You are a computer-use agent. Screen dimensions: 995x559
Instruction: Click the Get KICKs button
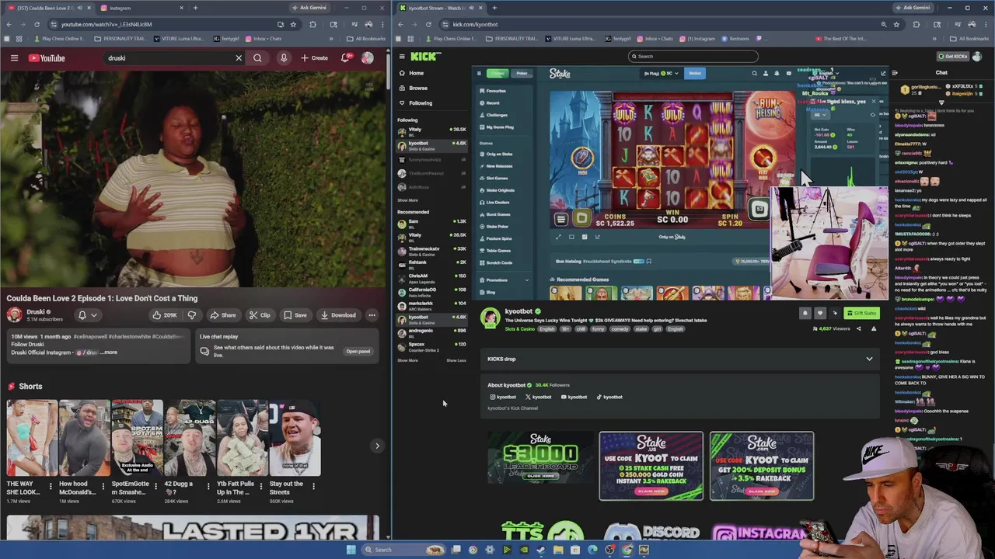[952, 56]
